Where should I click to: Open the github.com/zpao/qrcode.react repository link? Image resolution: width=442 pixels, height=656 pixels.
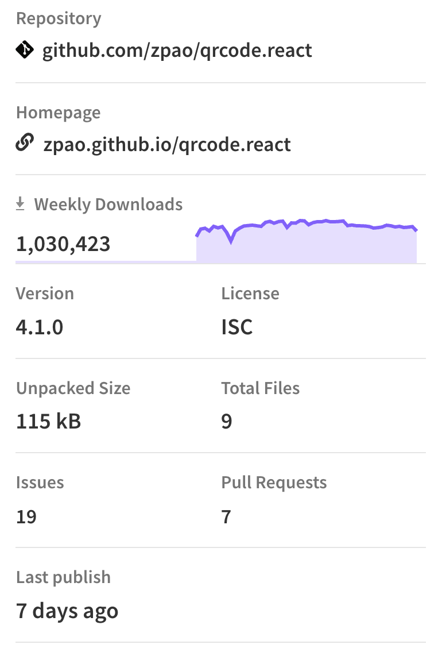pyautogui.click(x=177, y=51)
